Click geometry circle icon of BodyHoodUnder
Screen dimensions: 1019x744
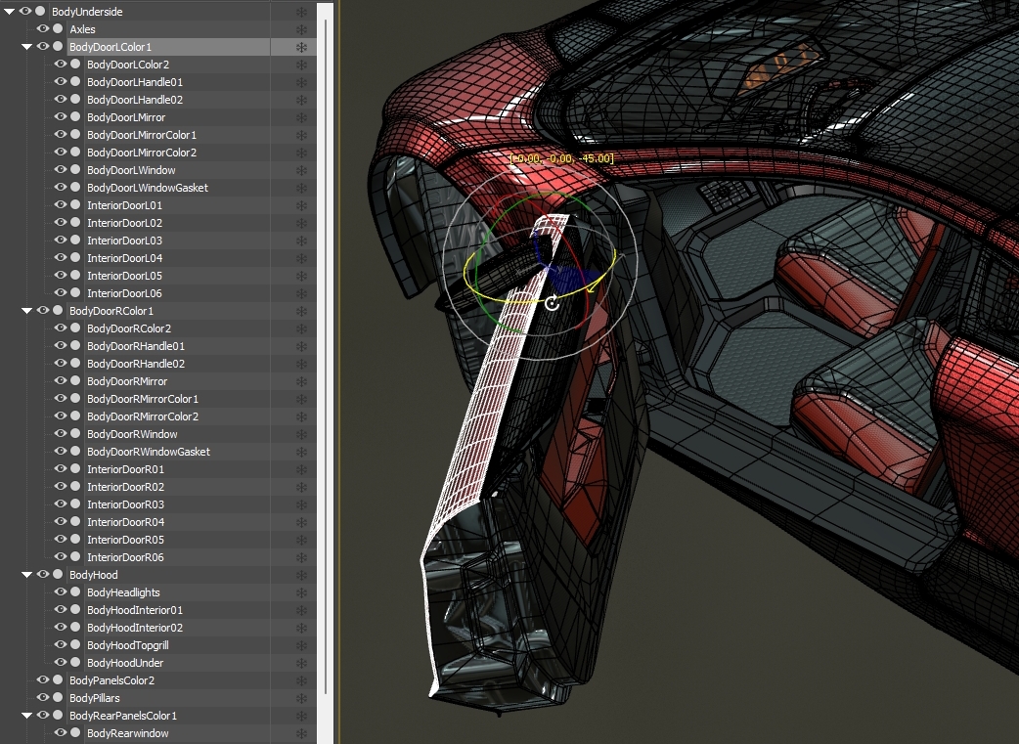[x=75, y=662]
